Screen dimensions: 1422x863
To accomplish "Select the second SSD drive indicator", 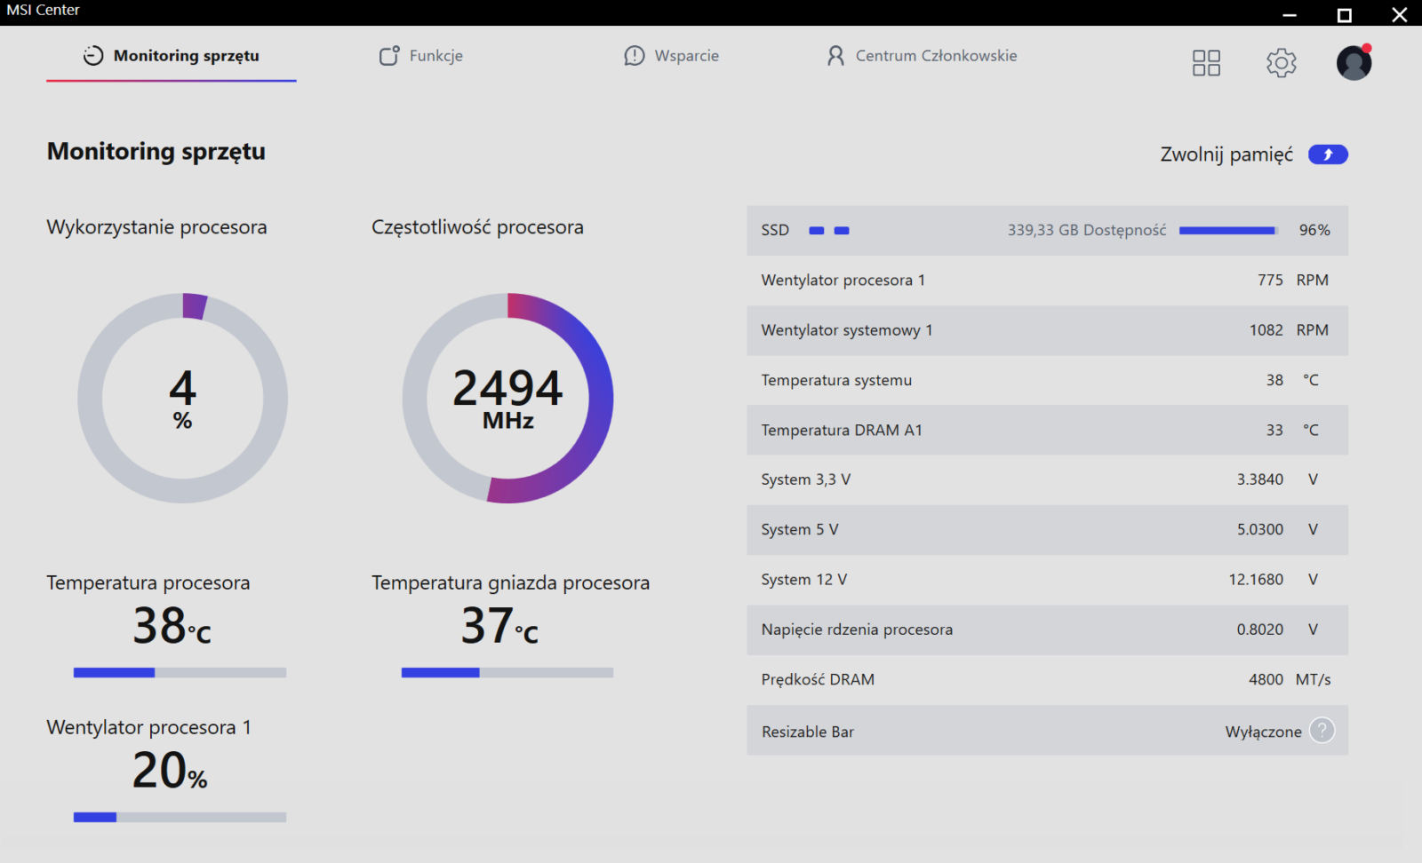I will 842,231.
